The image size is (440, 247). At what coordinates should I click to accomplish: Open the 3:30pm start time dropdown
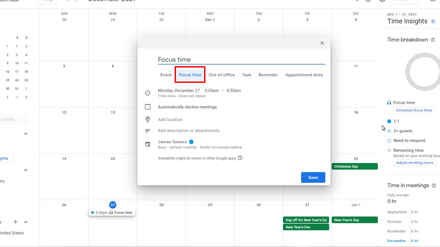click(211, 91)
